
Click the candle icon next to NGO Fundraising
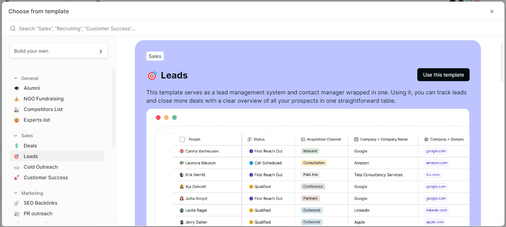[17, 99]
